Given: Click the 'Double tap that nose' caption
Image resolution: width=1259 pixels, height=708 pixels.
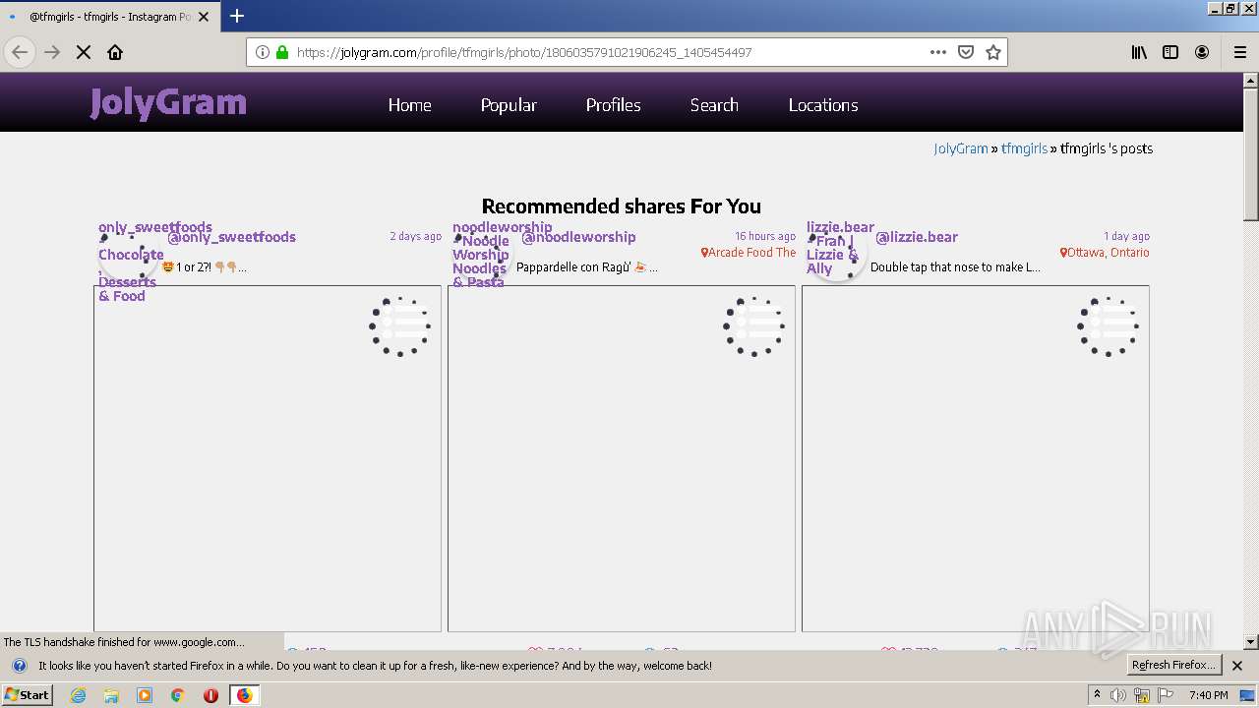Looking at the screenshot, I should [x=955, y=267].
